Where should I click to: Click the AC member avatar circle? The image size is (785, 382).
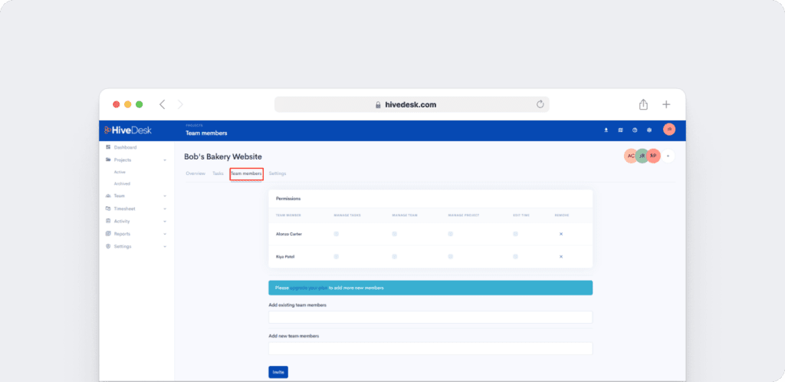631,156
